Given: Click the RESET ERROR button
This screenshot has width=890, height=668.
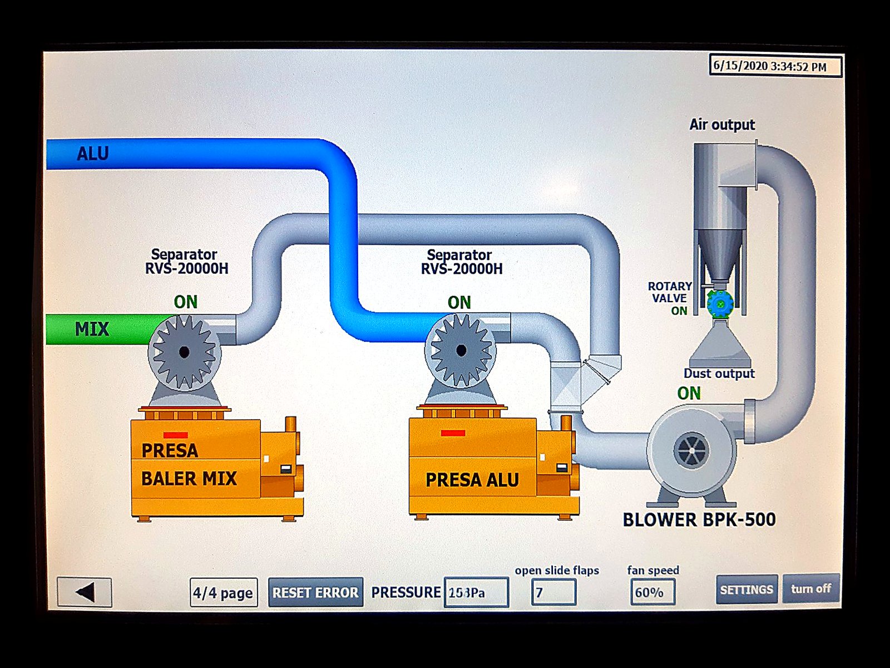Looking at the screenshot, I should 315,592.
